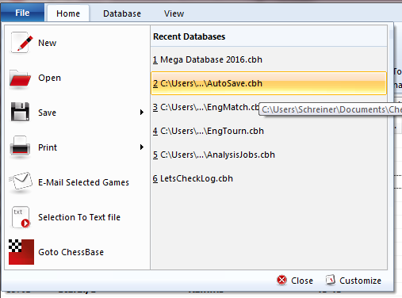Select Goto ChessBase entry
The image size is (402, 298).
pos(77,252)
